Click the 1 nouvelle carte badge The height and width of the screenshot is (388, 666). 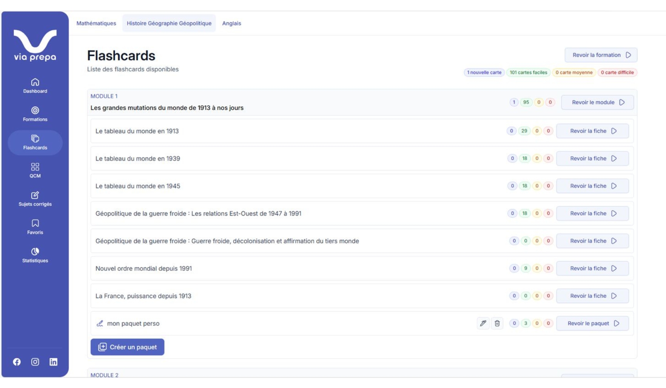[484, 72]
